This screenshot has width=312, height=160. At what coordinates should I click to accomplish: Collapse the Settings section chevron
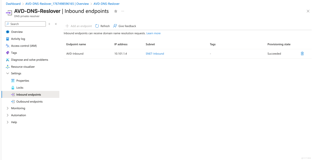click(x=7, y=73)
